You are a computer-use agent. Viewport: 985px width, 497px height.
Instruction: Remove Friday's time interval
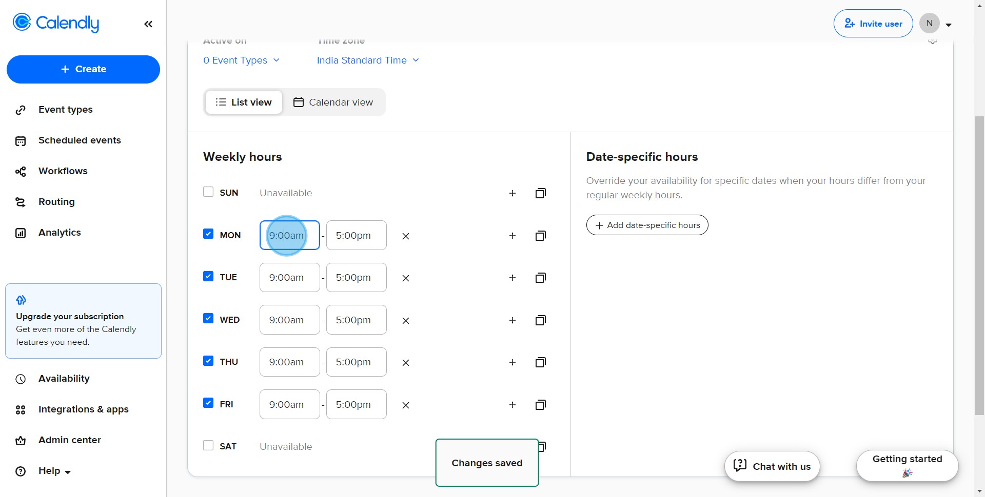coord(405,405)
